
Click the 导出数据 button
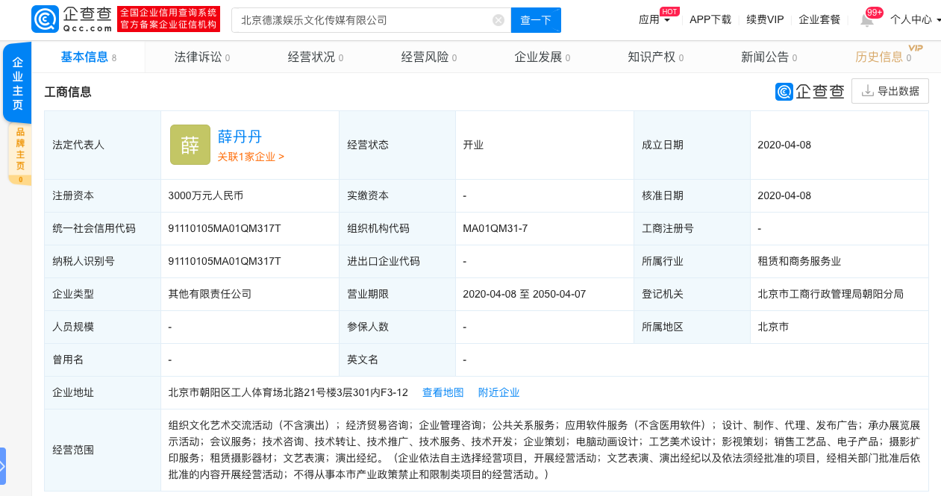(x=890, y=91)
